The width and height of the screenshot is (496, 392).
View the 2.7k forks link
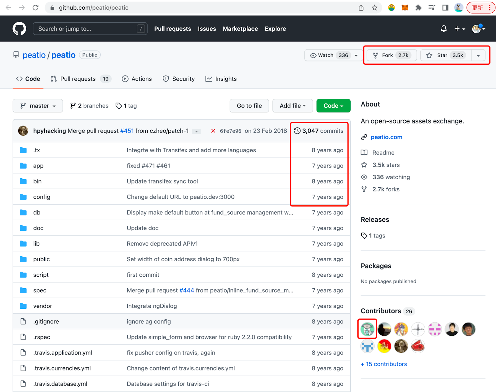point(386,189)
